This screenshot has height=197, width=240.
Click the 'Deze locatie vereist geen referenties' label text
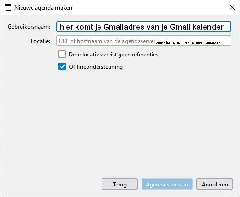[x=113, y=55]
